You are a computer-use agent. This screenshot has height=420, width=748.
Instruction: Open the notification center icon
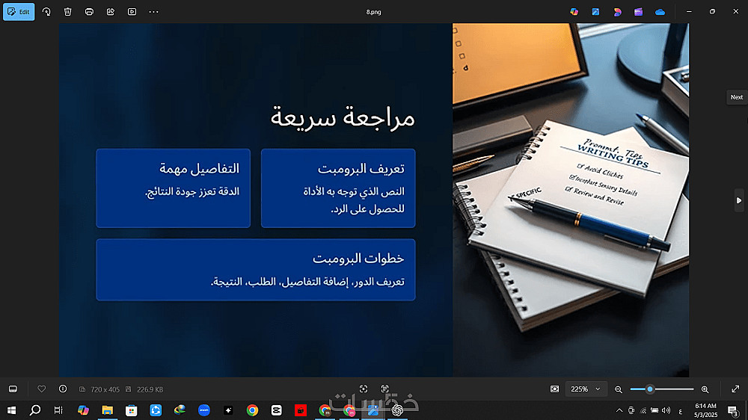point(733,410)
